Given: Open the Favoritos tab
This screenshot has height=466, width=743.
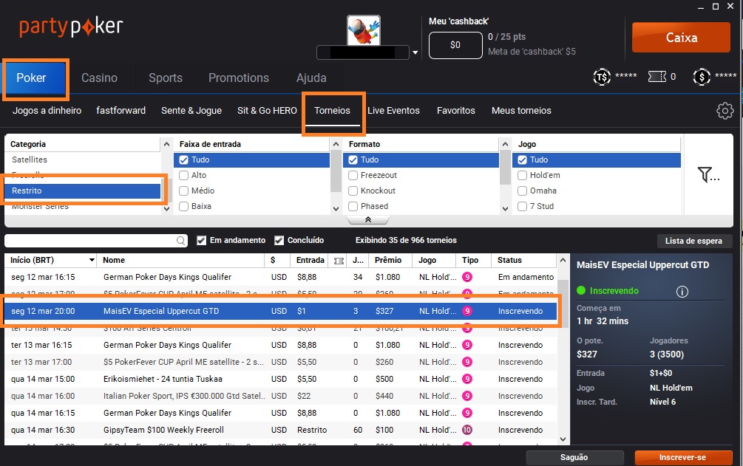Looking at the screenshot, I should 456,110.
